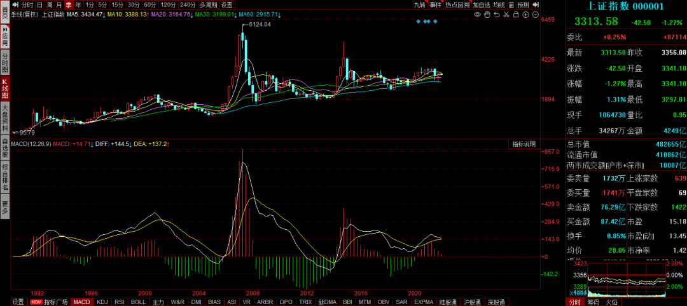Image resolution: width=687 pixels, height=306 pixels.
Task: Click the blue diamond event markers
Action: [x=426, y=22]
